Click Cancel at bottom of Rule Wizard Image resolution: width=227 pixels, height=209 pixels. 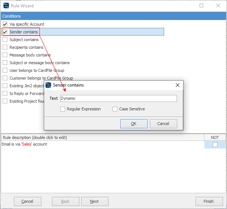[27, 201]
